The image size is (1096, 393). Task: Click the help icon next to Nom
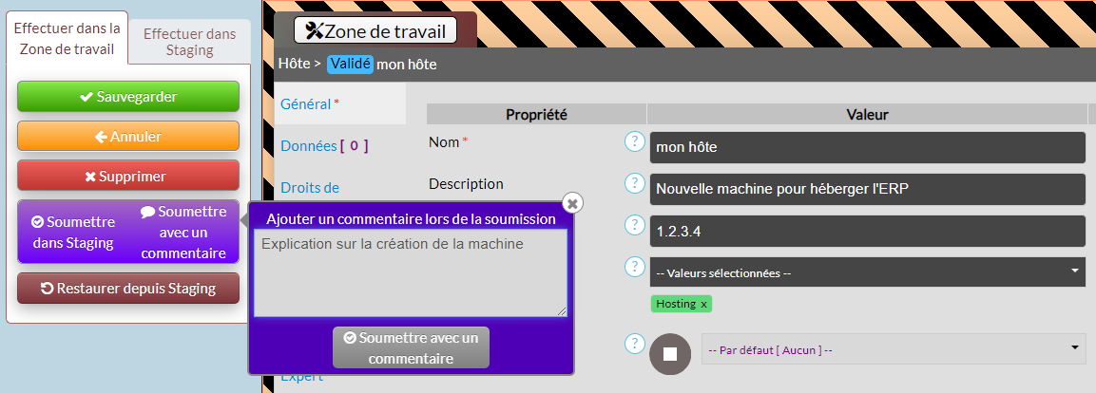pos(634,141)
